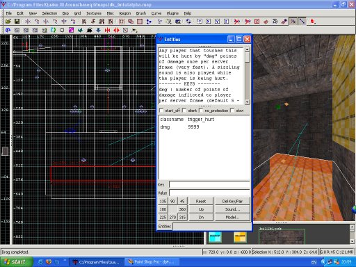
Task: Click the magenta C icon in second toolbar
Action: (x=72, y=30)
